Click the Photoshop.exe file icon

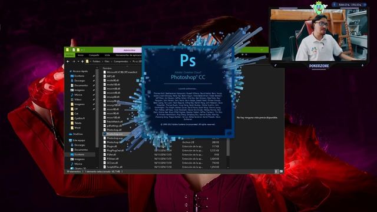click(105, 134)
